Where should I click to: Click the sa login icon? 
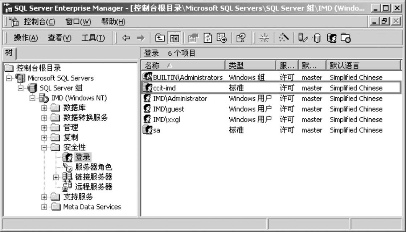[148, 130]
